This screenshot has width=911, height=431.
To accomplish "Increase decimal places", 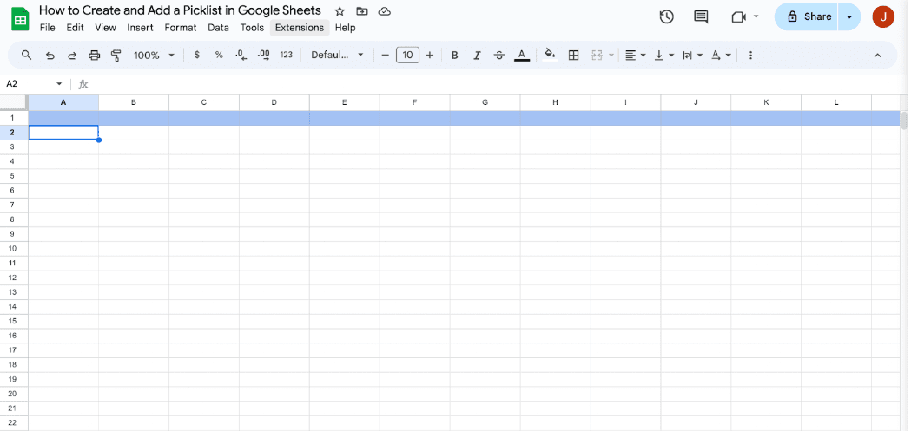I will click(263, 56).
